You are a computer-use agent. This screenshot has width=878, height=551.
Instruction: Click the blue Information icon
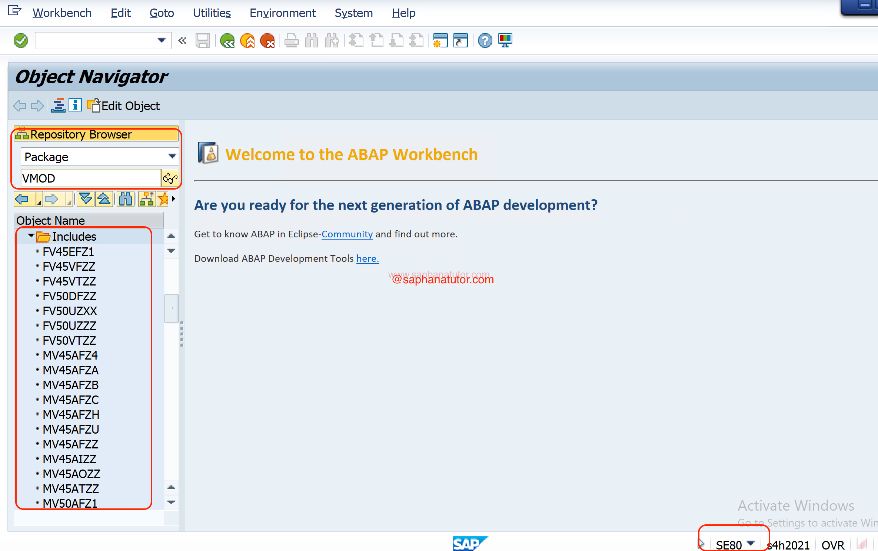[75, 106]
